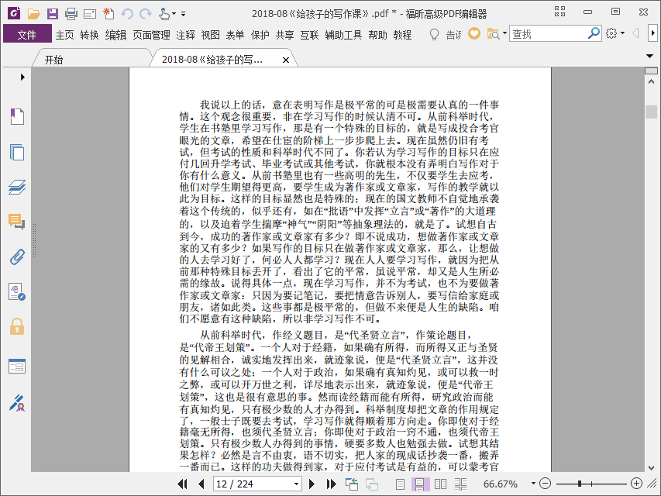Open the 注释 ribbon tab
This screenshot has width=661, height=496.
click(185, 35)
